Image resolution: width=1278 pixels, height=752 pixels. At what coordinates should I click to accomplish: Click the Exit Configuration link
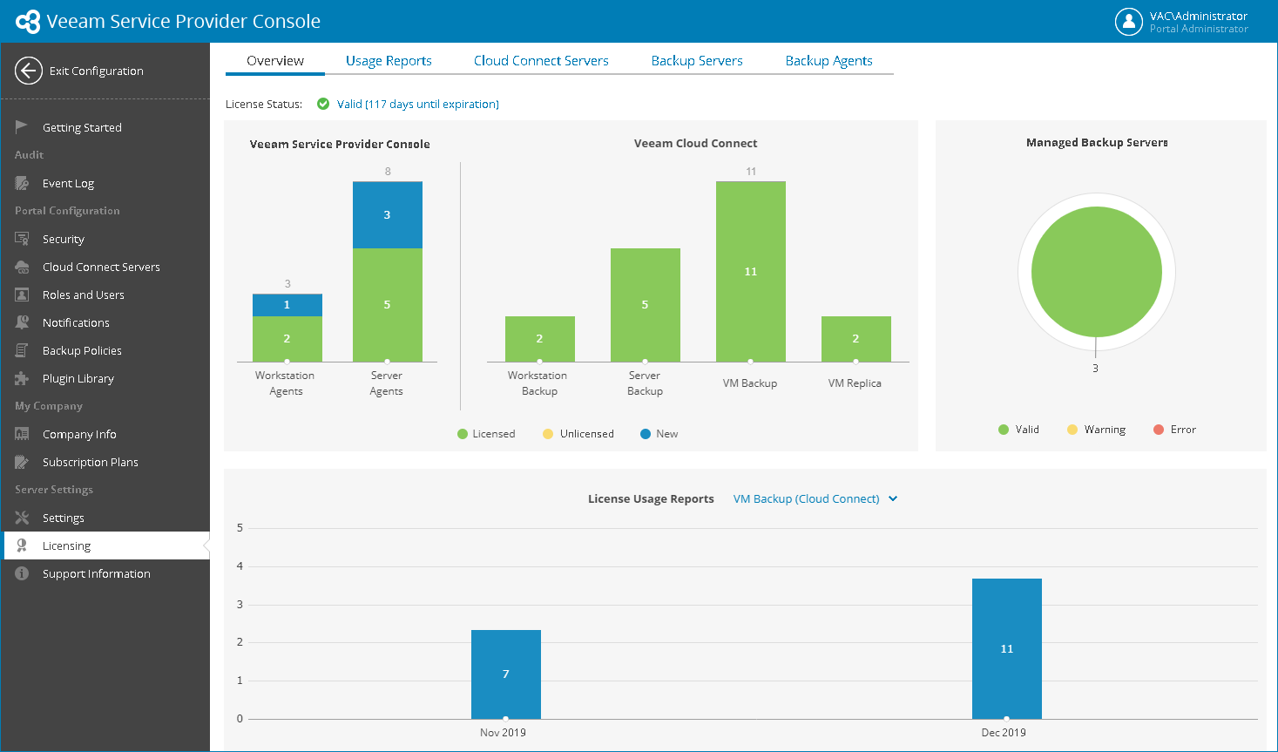click(x=96, y=71)
